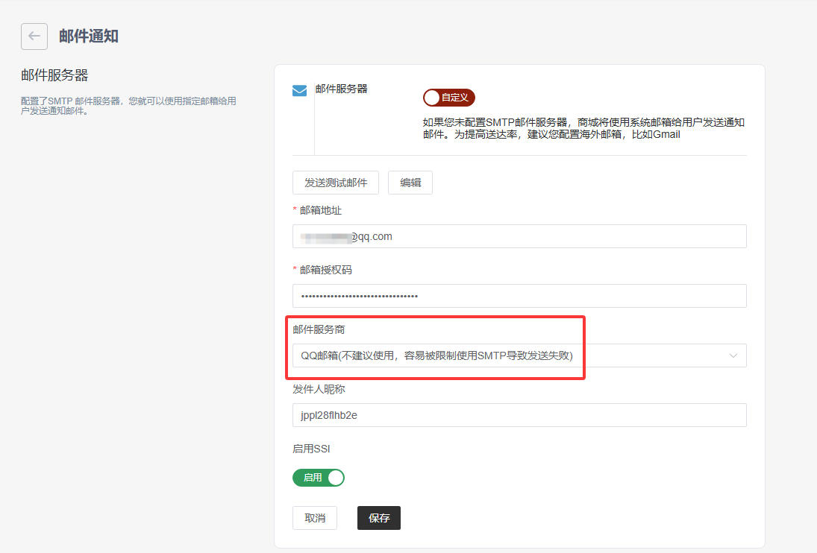The width and height of the screenshot is (817, 553).
Task: Click the blue envelope mail icon
Action: click(x=299, y=91)
